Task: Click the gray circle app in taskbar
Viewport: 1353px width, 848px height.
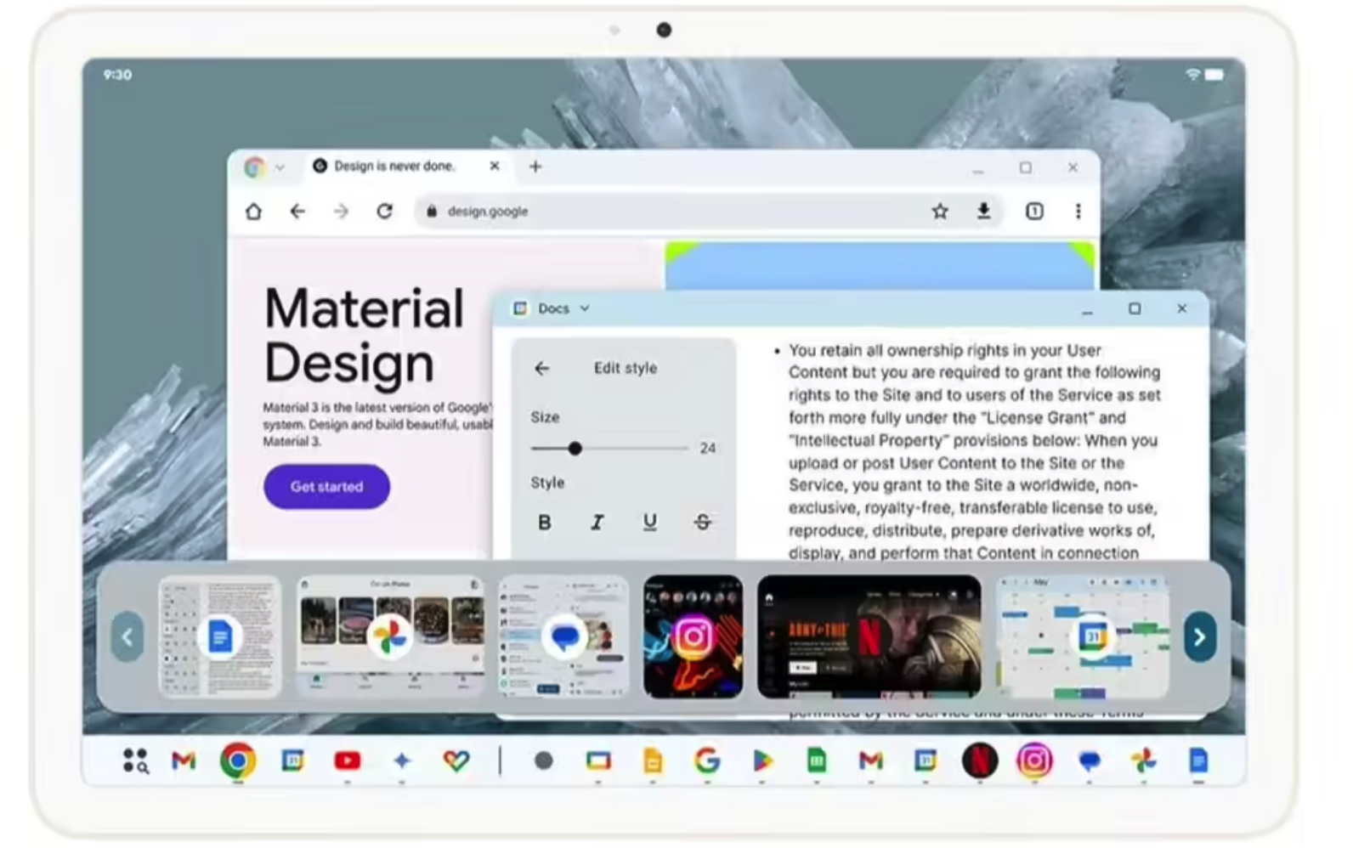Action: pos(544,760)
